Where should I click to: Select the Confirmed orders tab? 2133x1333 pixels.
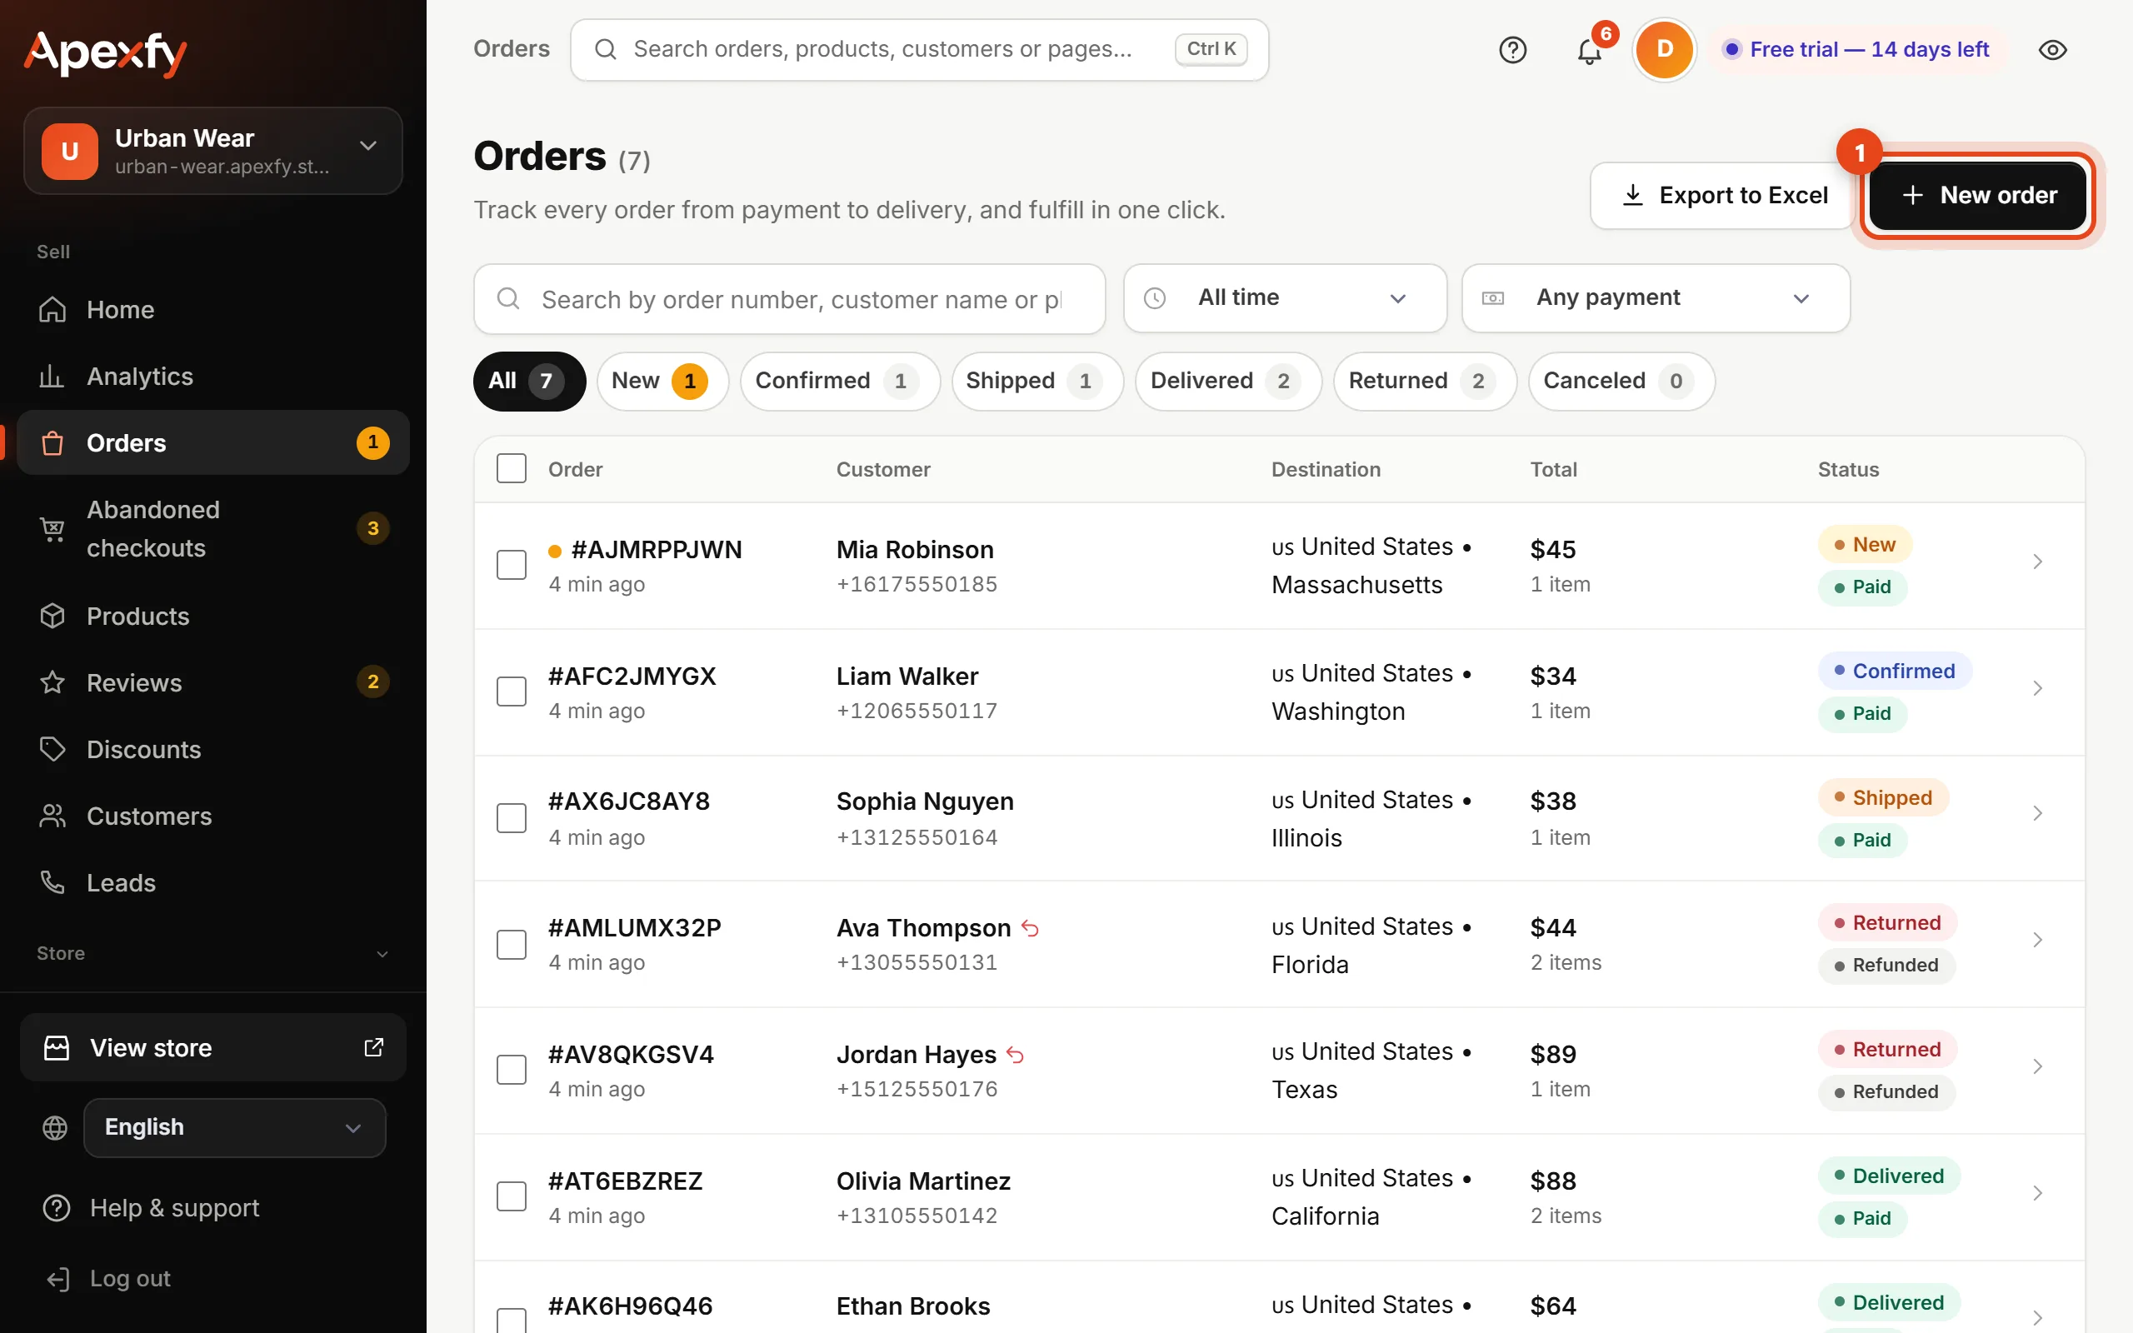(840, 381)
